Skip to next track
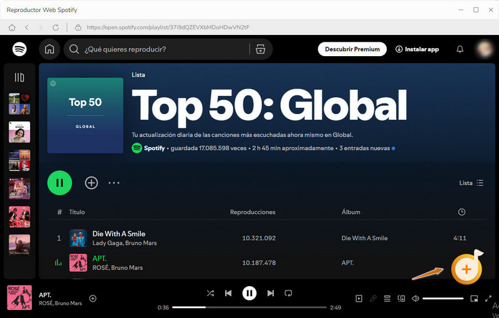This screenshot has width=499, height=318. [271, 293]
